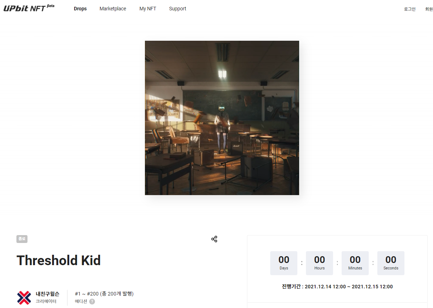Click the Days countdown box
Screen dimensions: 433x308
pos(284,263)
